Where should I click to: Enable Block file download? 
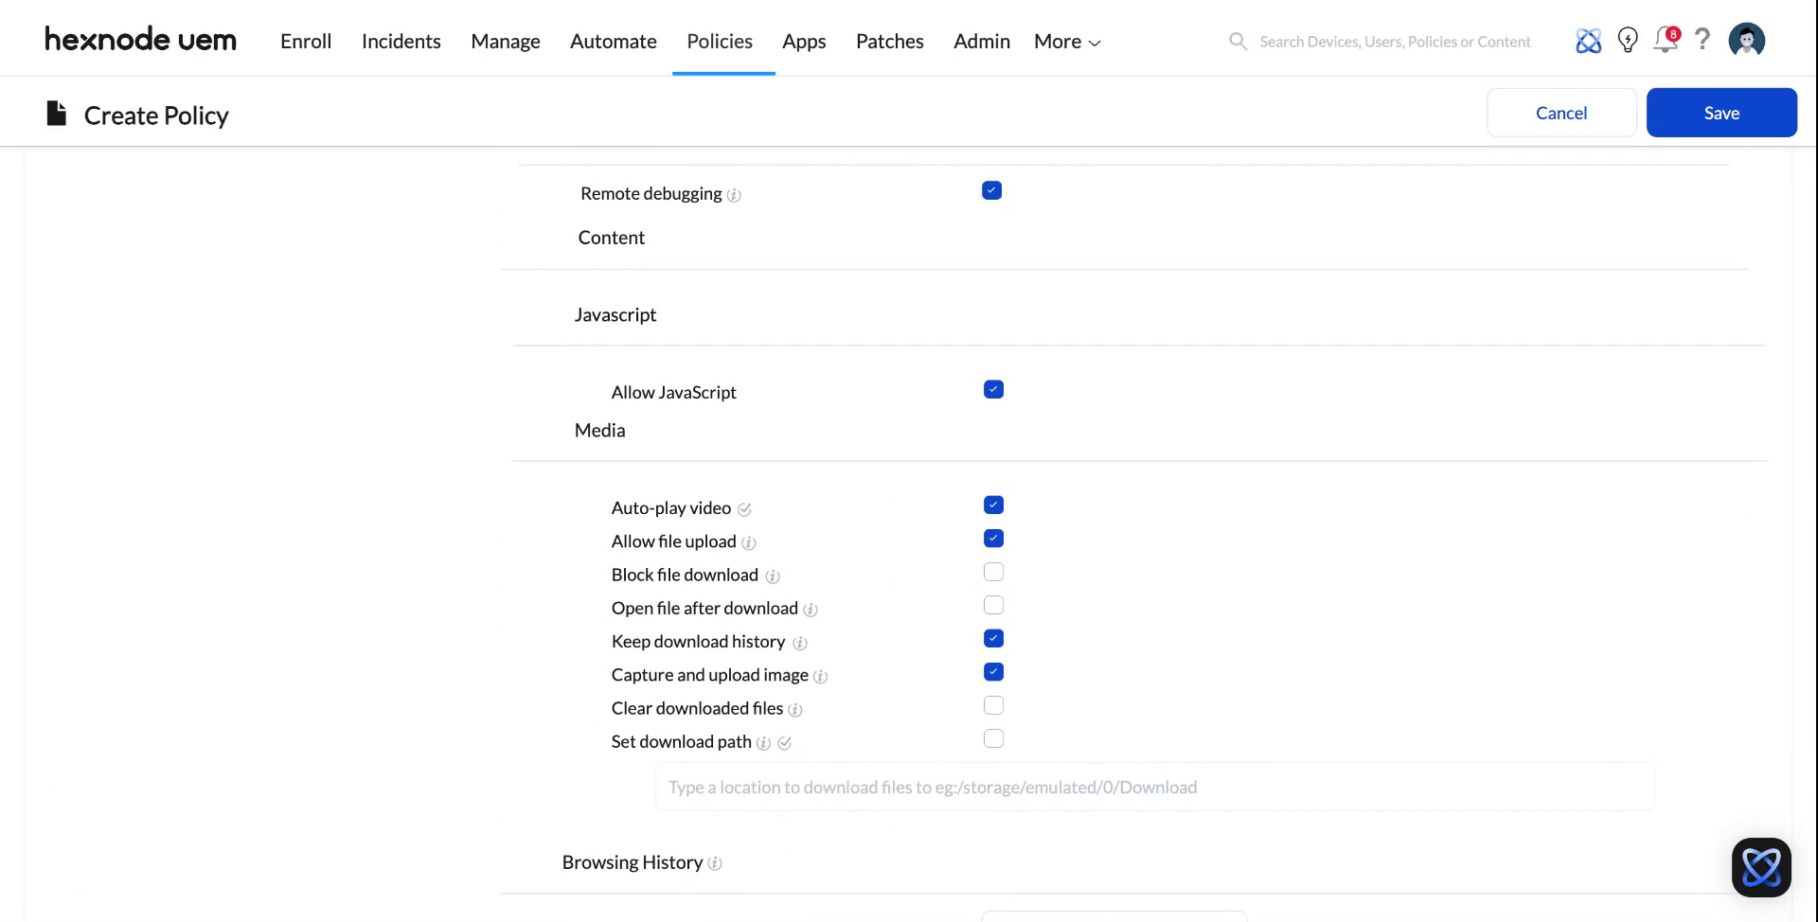coord(993,572)
